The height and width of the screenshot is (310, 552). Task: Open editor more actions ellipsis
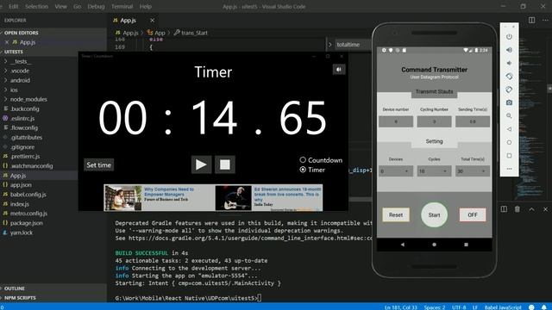[545, 21]
